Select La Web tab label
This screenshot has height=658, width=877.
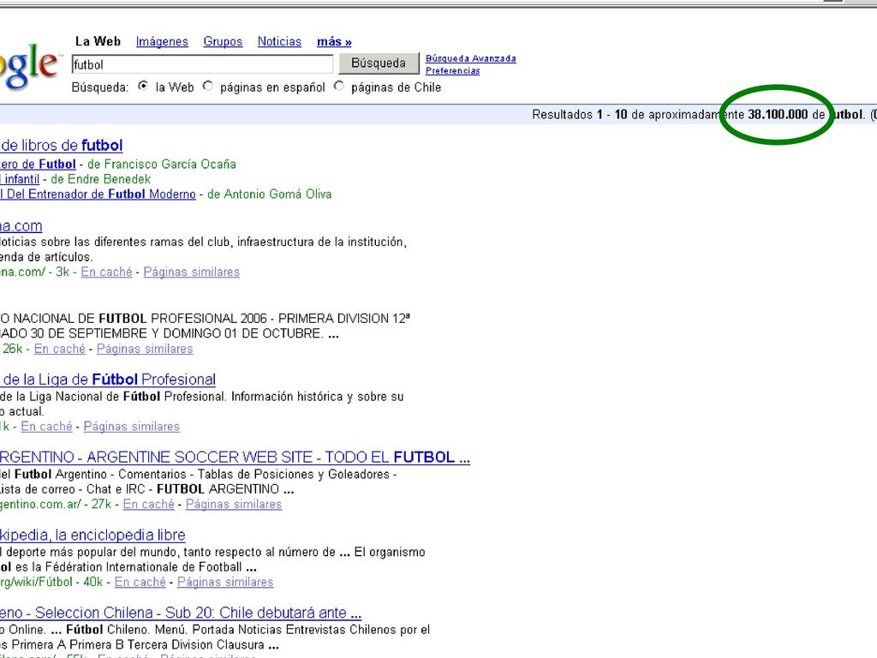98,41
